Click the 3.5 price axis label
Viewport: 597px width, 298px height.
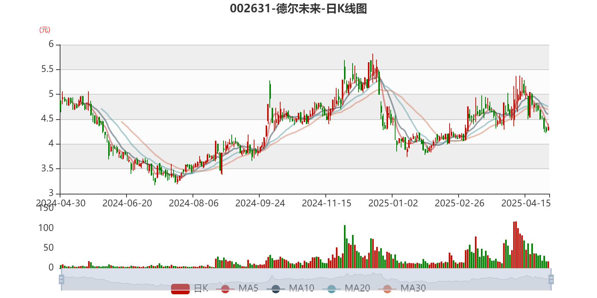[x=47, y=168]
